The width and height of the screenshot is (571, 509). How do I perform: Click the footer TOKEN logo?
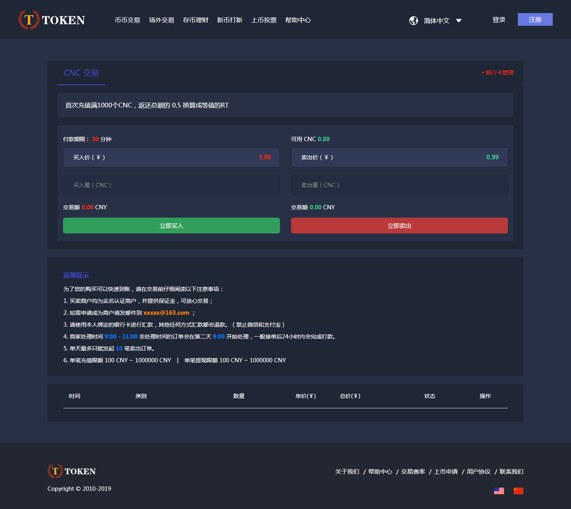pyautogui.click(x=72, y=471)
